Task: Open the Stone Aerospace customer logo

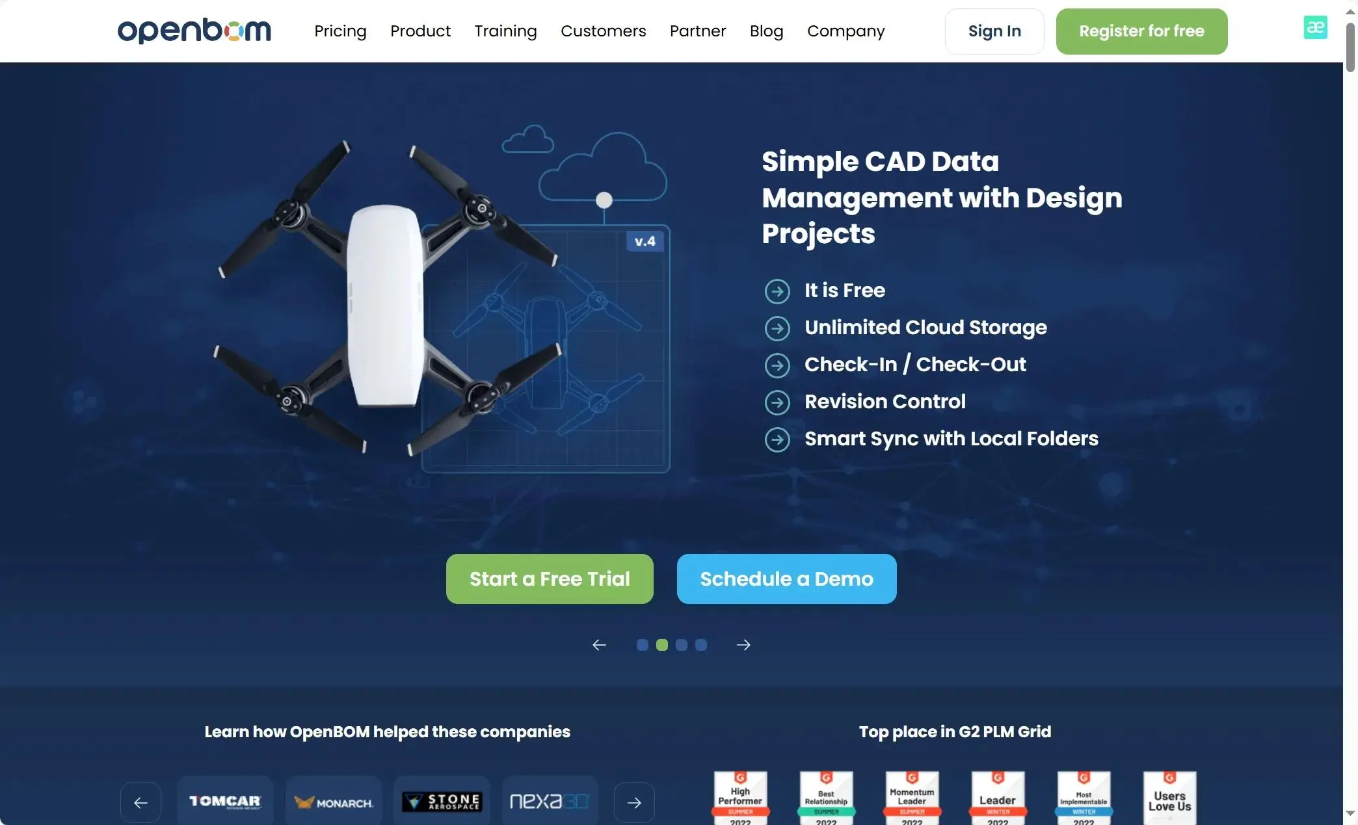Action: tap(442, 801)
